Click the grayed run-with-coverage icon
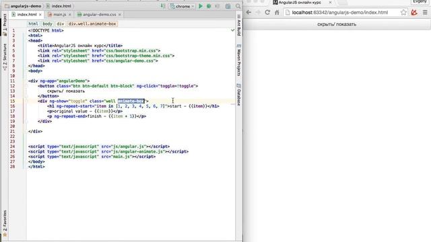 click(217, 6)
